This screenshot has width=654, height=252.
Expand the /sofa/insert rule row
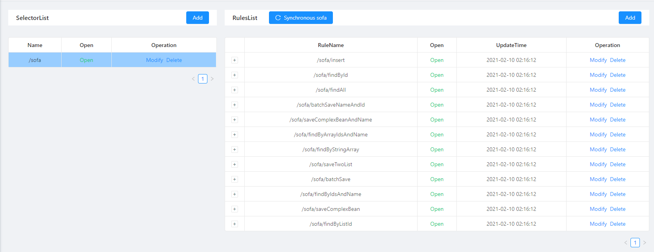pyautogui.click(x=234, y=60)
